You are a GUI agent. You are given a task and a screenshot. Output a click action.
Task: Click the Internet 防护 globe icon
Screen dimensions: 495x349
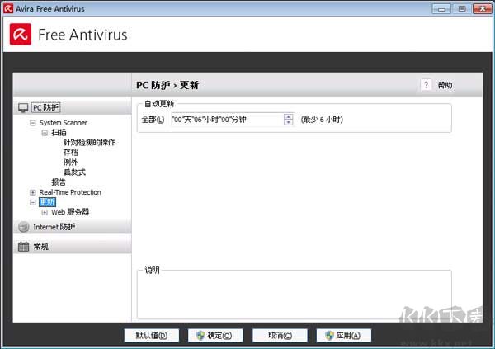(x=24, y=227)
